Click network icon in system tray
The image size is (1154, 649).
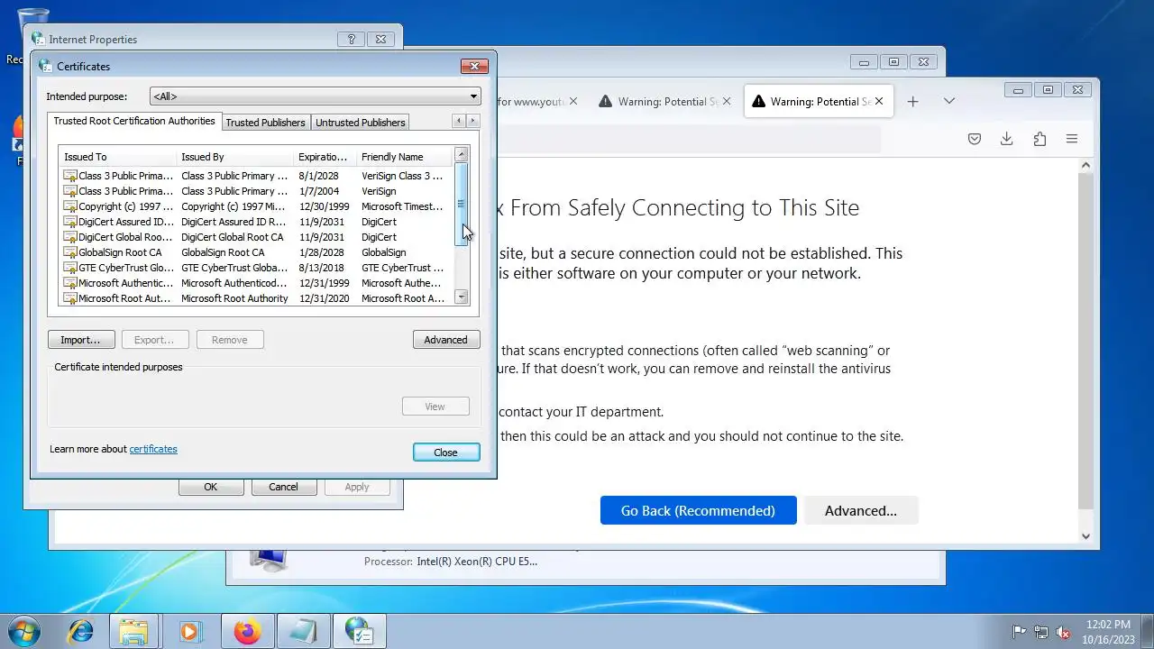pyautogui.click(x=1041, y=633)
